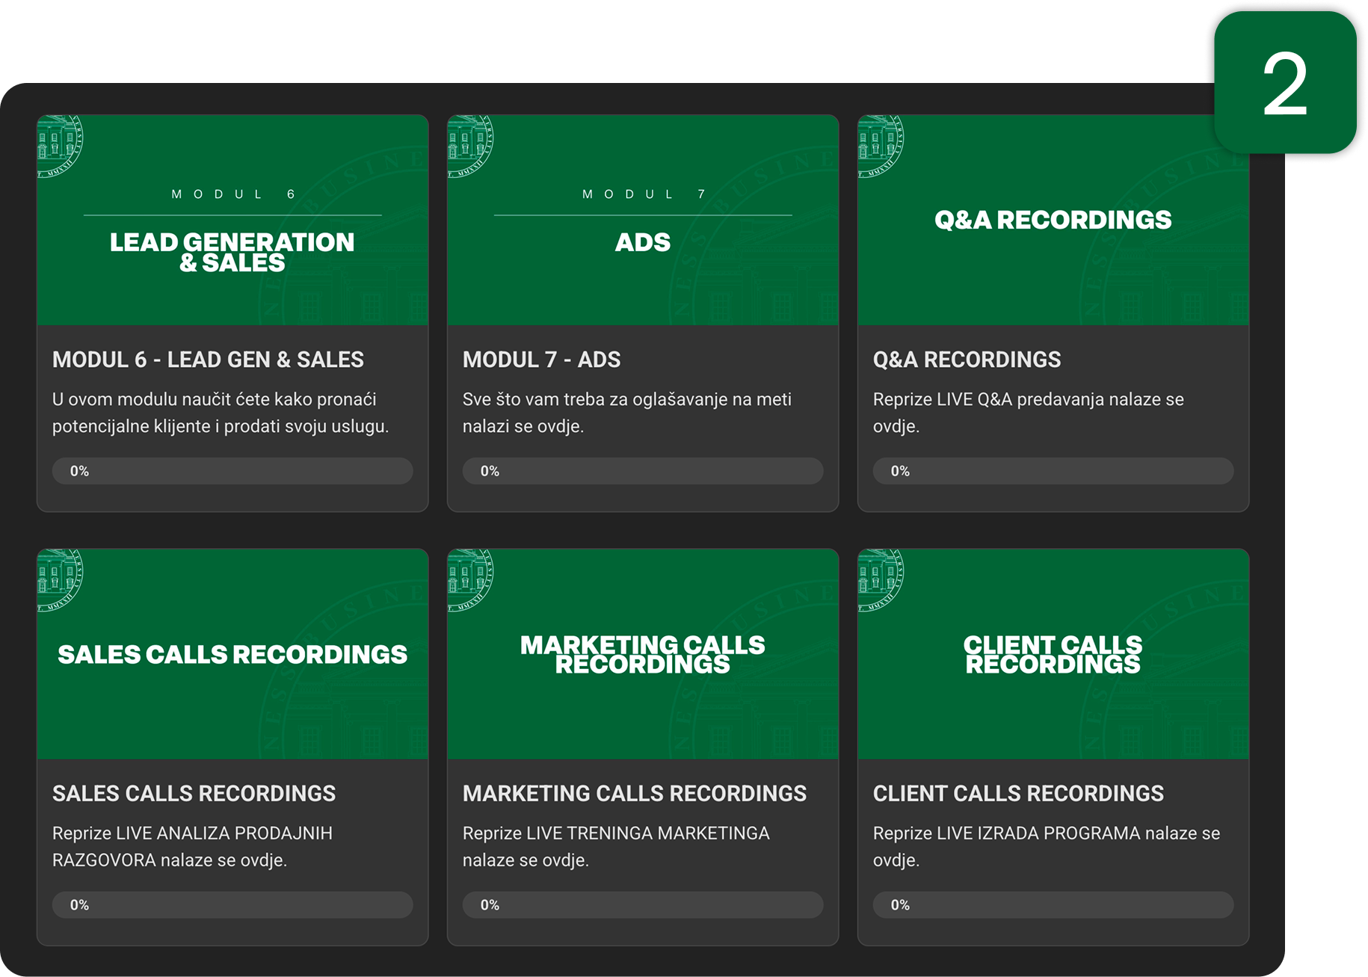Select text 'Sve što vam treba za oglašavanje na meti'
1368x977 pixels.
[x=627, y=399]
